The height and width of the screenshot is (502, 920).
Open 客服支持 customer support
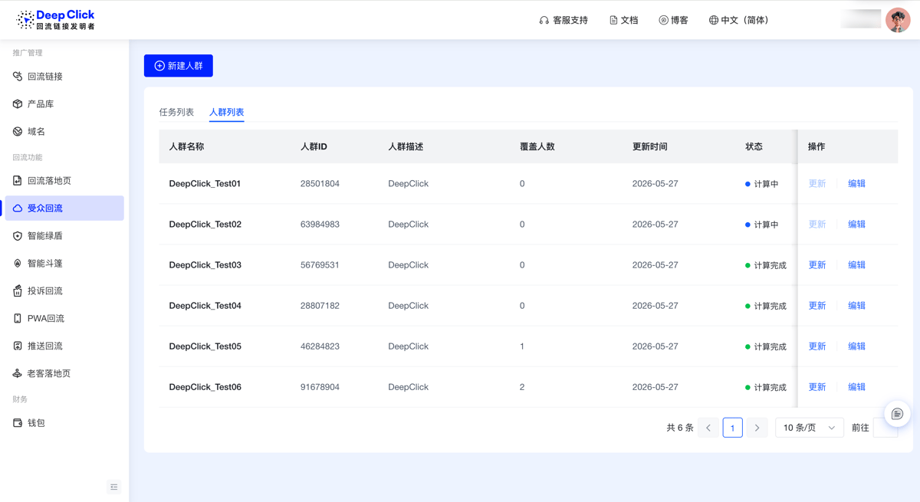click(x=563, y=20)
